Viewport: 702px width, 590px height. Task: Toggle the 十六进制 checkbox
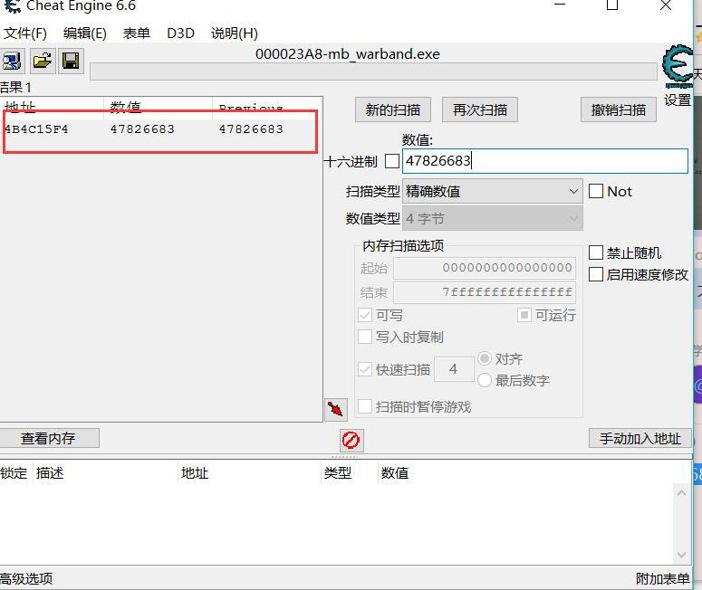pos(392,161)
